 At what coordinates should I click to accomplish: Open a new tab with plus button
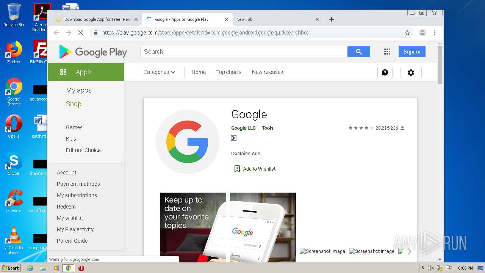click(332, 19)
